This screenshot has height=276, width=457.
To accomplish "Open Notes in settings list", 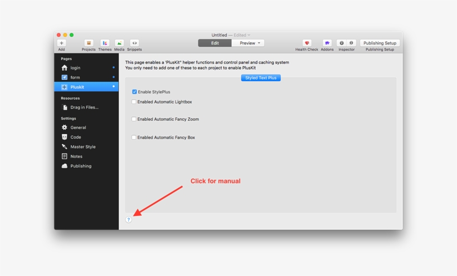I will [86, 156].
